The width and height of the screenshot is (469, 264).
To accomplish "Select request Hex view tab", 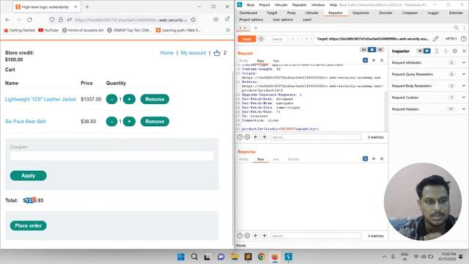I will (276, 61).
